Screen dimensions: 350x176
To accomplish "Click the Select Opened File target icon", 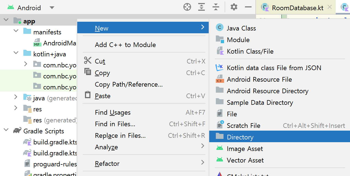I will tap(187, 7).
